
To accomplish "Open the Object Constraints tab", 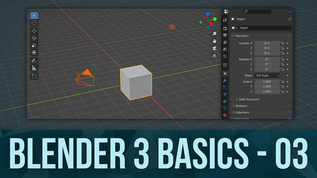I will [x=225, y=101].
